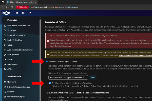Open the Dashboard app icon in header
The image size is (152, 101).
pos(17,13)
